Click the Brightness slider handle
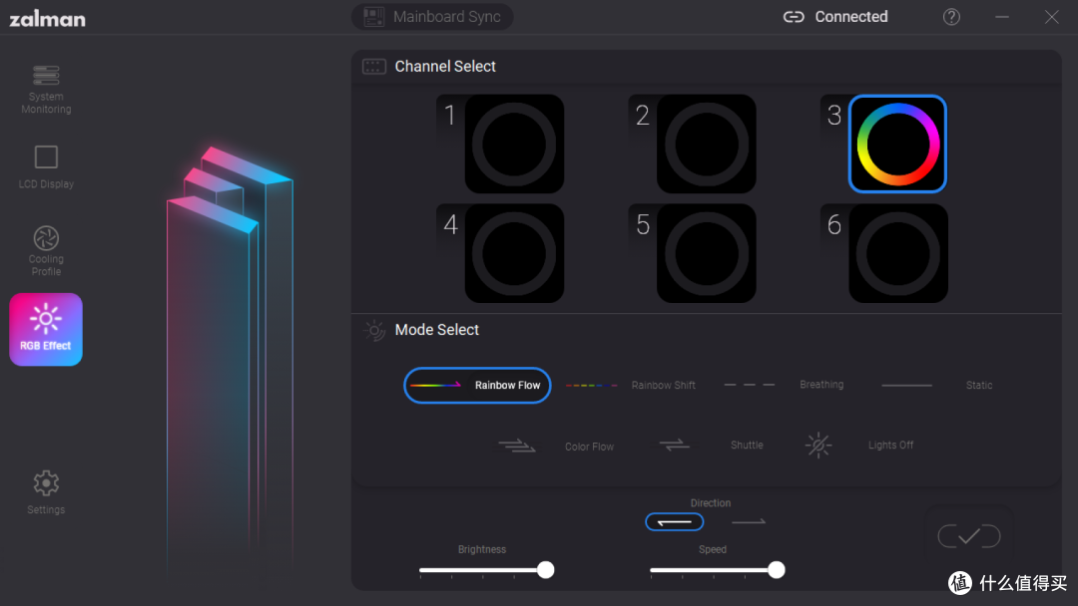The image size is (1078, 606). [546, 570]
